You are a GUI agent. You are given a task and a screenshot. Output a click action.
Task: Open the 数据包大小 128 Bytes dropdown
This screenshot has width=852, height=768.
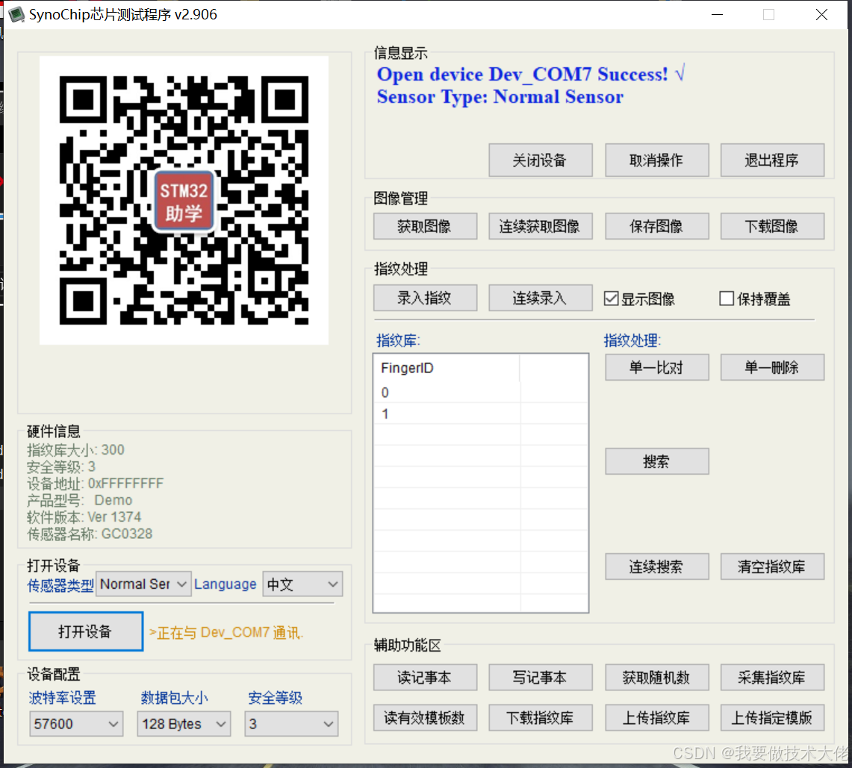(x=184, y=723)
